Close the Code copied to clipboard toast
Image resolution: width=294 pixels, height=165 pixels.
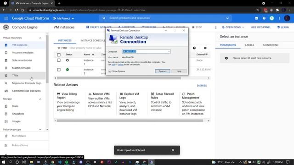tap(173, 150)
